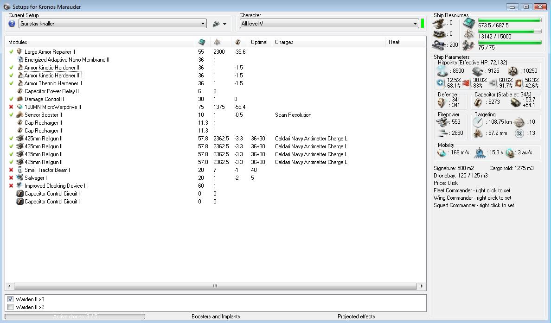Click the align time 15.3 s icon
Viewport: 551px width, 323px height.
point(480,153)
